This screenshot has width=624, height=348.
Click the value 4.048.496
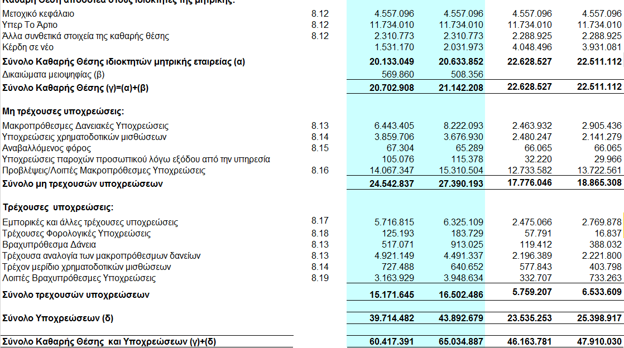point(532,47)
